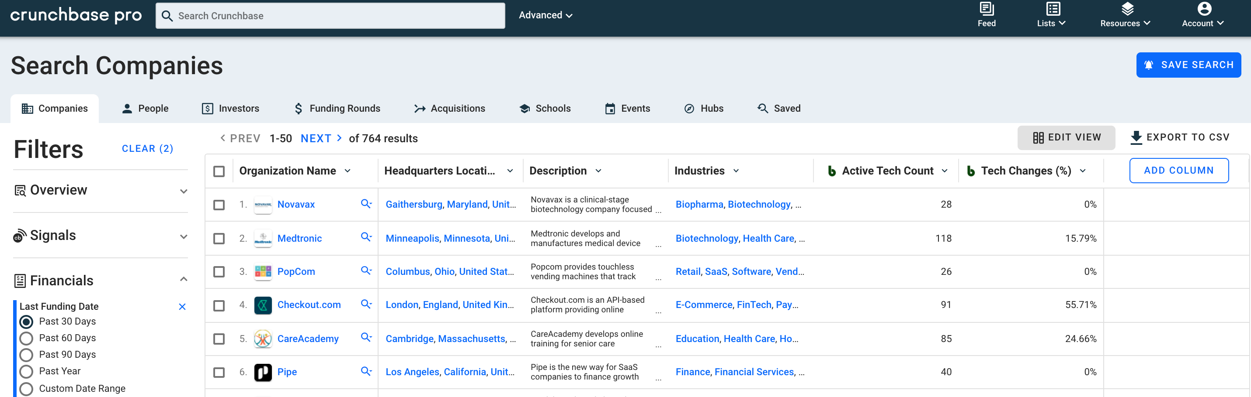Remove Last Funding Date filter with X

pyautogui.click(x=182, y=306)
